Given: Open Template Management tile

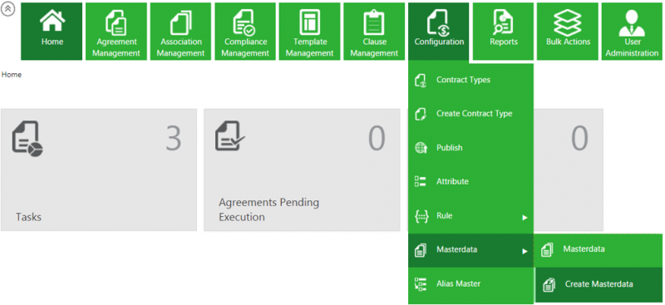Looking at the screenshot, I should coord(309,32).
